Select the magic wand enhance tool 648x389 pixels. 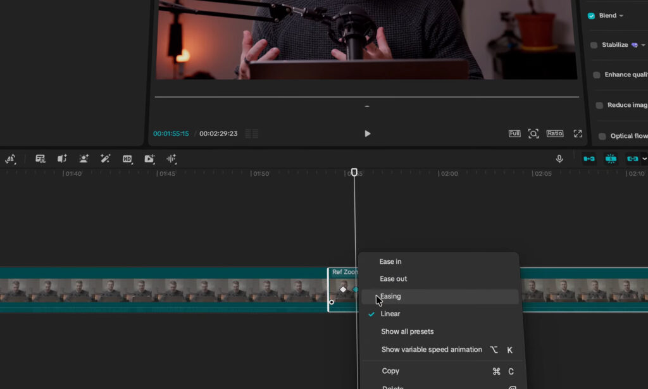[x=106, y=159]
